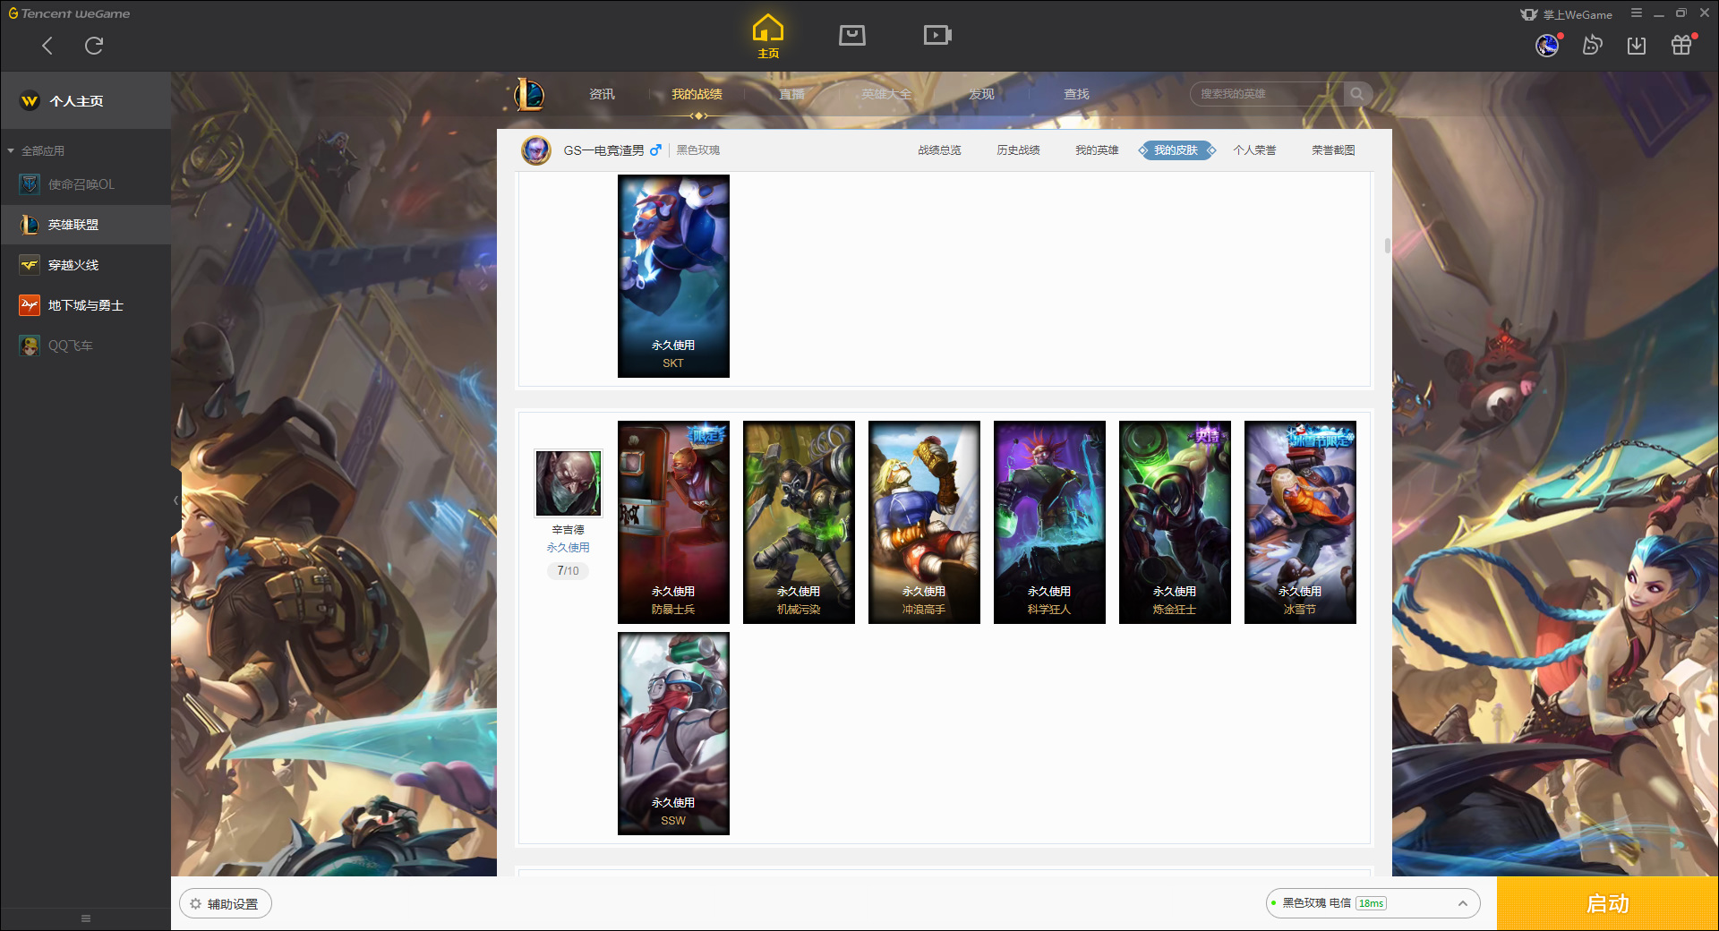Select QQ飞车 in sidebar
This screenshot has width=1719, height=931.
pos(86,346)
